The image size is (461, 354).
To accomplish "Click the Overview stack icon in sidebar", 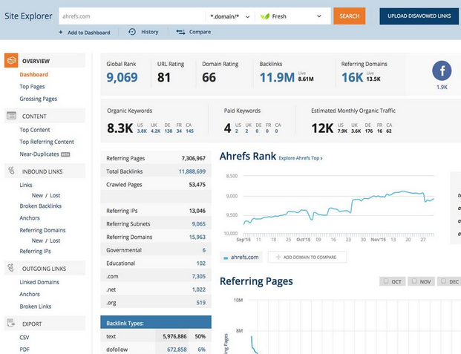I will pyautogui.click(x=11, y=61).
